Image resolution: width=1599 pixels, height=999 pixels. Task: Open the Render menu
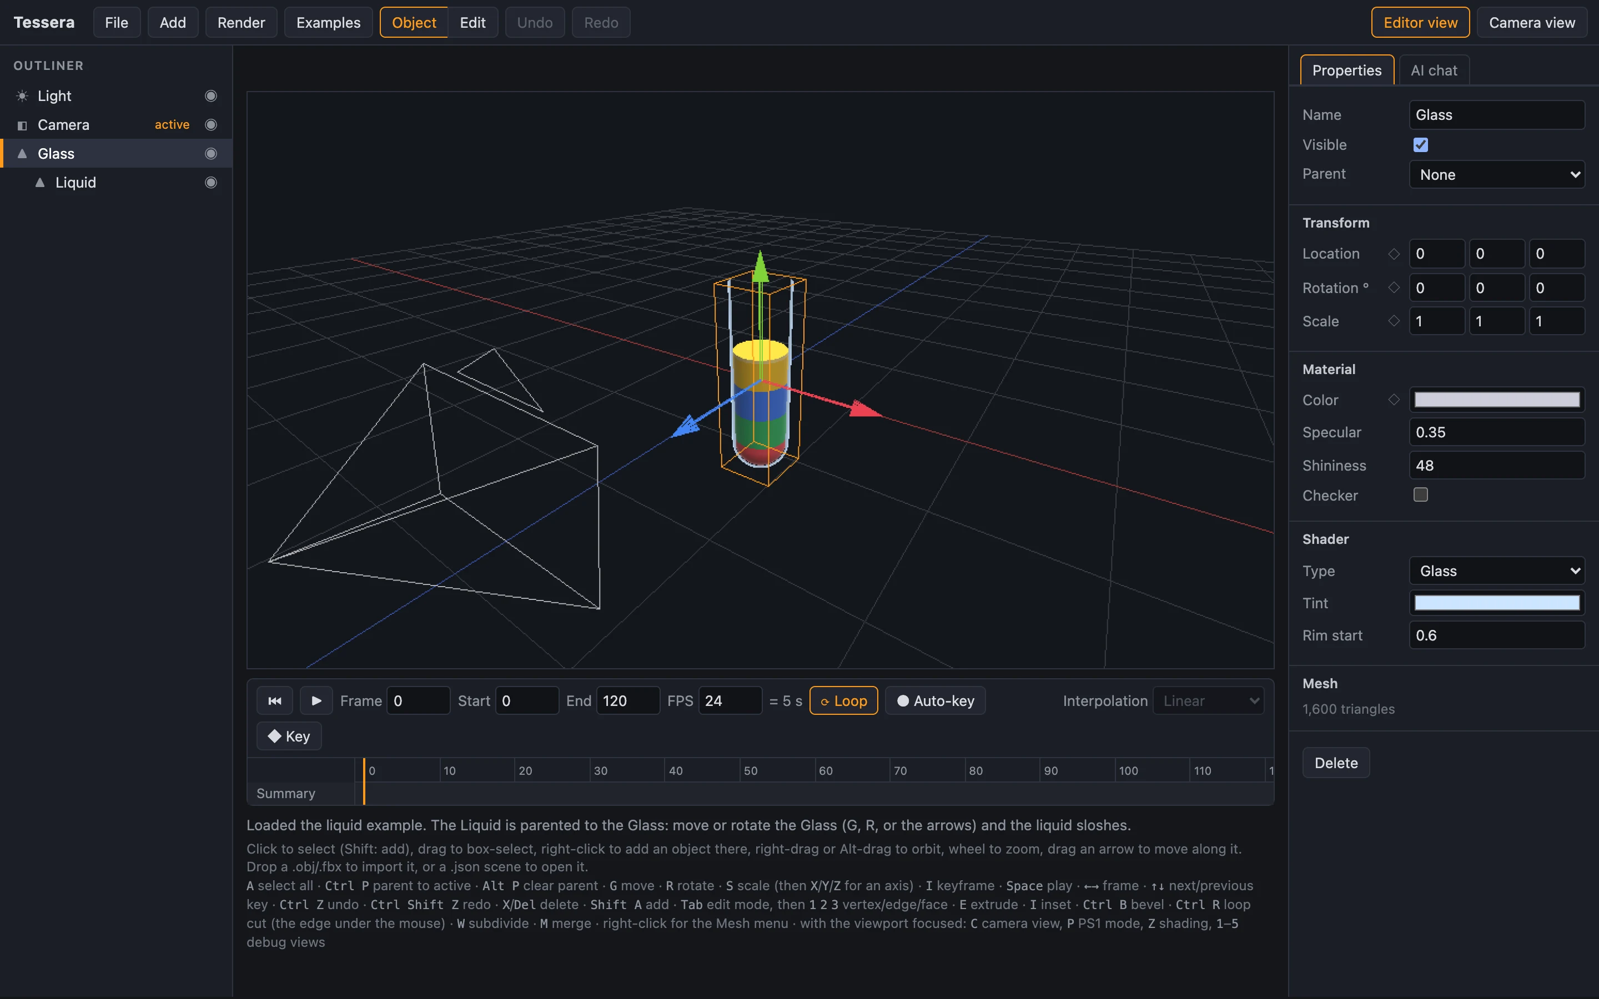pyautogui.click(x=241, y=22)
